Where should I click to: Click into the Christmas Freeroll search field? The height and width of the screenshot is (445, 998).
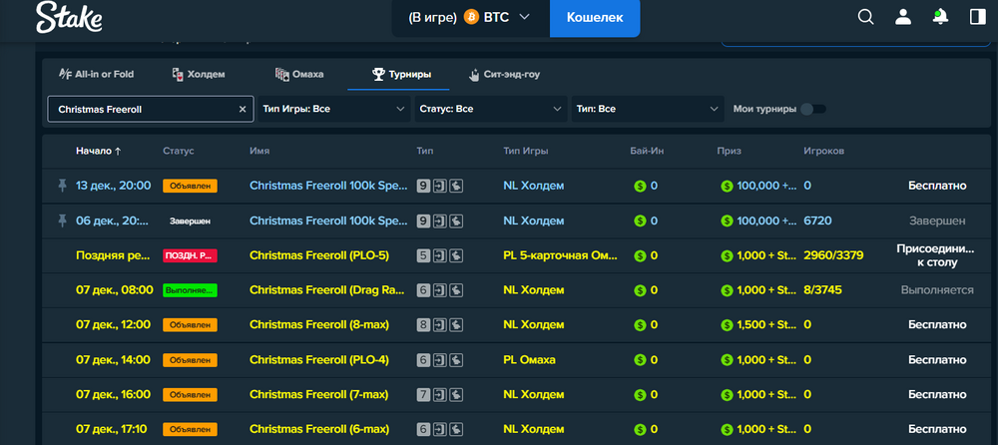(x=140, y=109)
